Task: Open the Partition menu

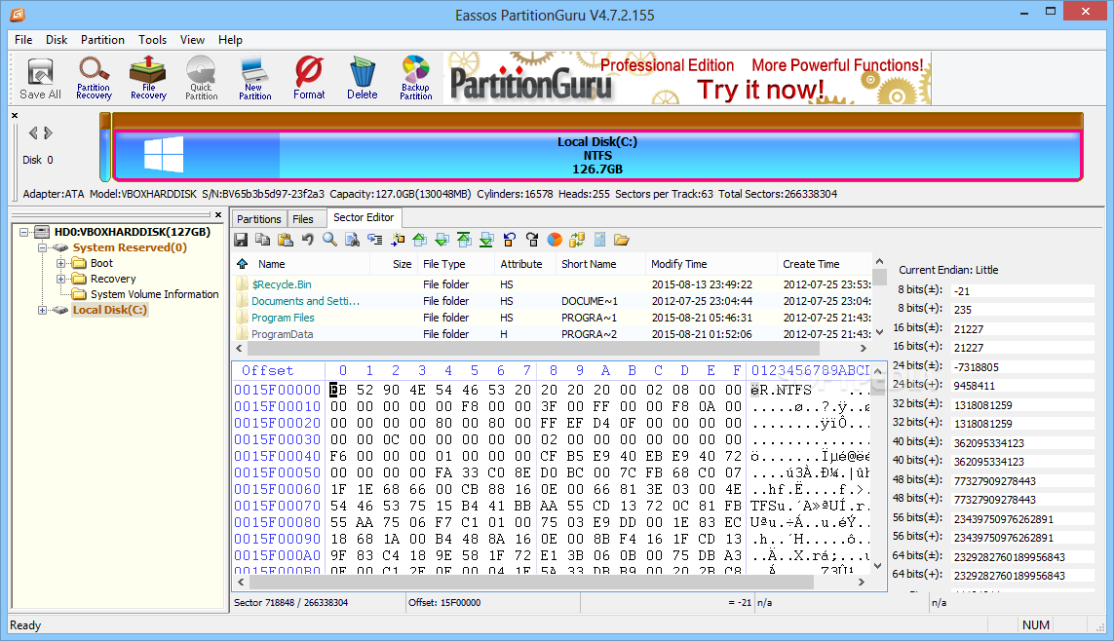Action: coord(102,40)
